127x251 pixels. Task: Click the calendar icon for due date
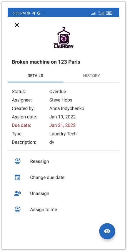(x=17, y=177)
